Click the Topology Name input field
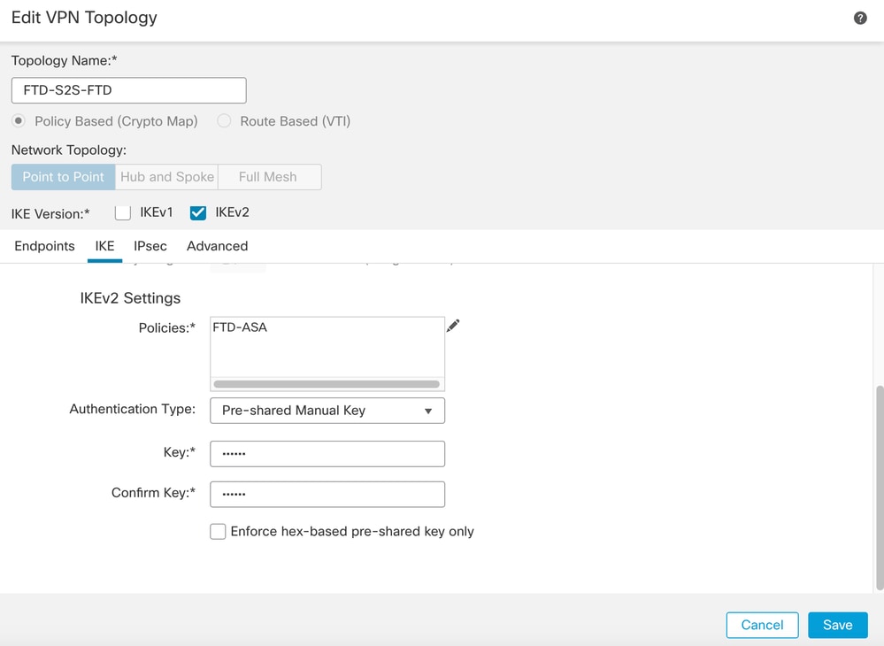884x646 pixels. [x=128, y=90]
